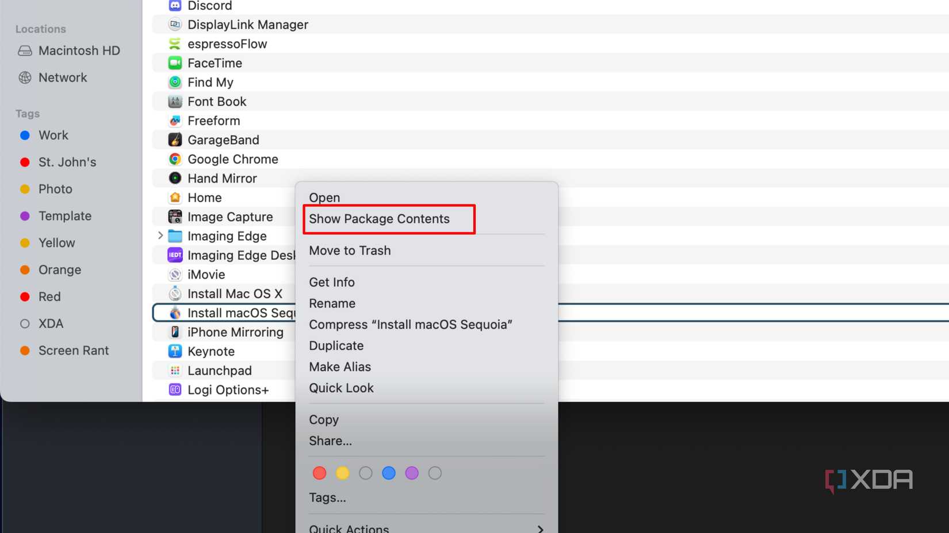Open the Discord app icon

click(174, 6)
